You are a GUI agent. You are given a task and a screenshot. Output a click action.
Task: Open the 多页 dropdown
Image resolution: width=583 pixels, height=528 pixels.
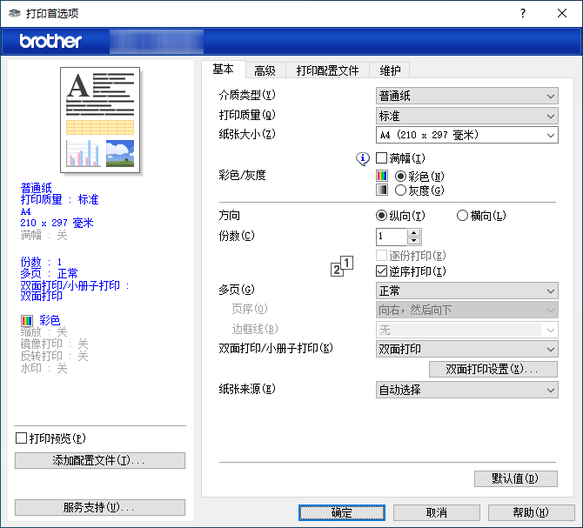tap(466, 291)
